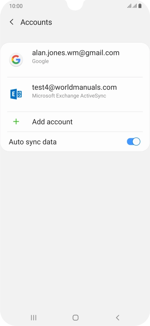Tap the Accounts page title
This screenshot has width=150, height=326.
tap(36, 22)
